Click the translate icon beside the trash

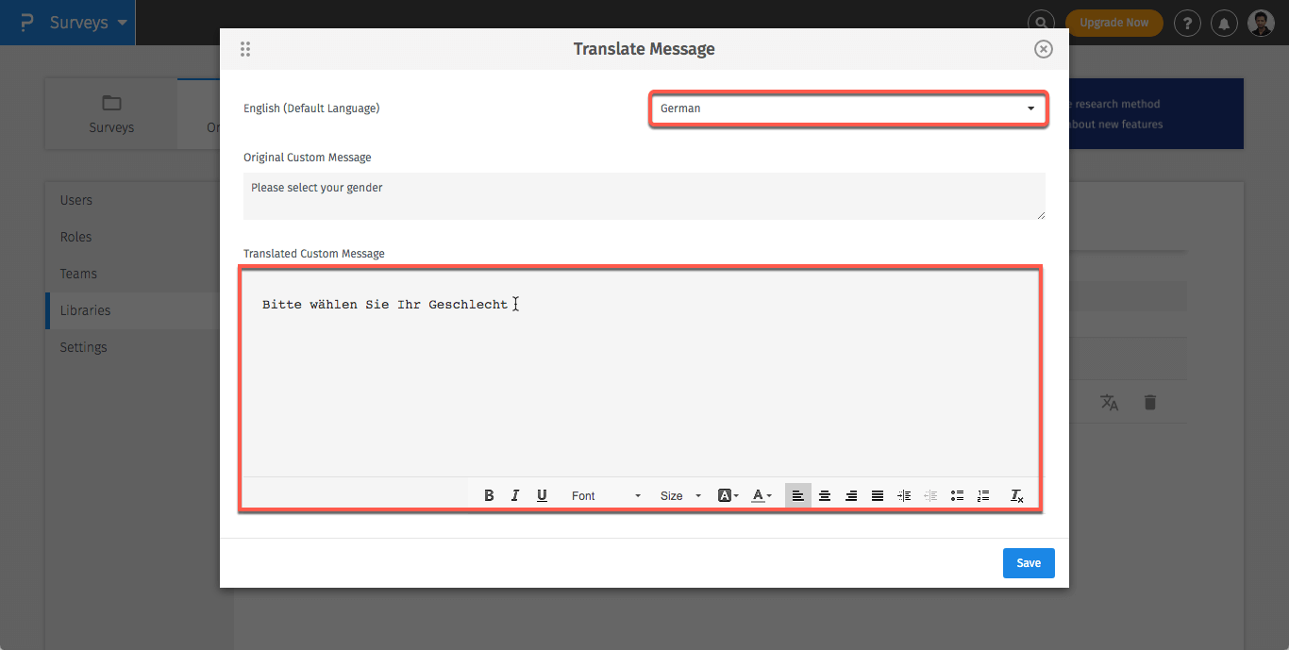coord(1110,403)
